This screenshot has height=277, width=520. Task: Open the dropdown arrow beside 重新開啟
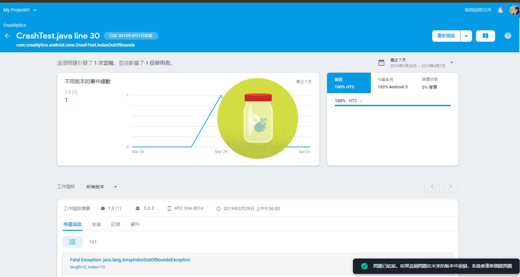coord(466,36)
